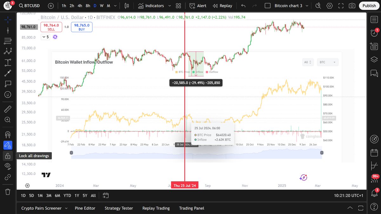Image resolution: width=381 pixels, height=214 pixels.
Task: Open the go to date calendar
Action: (x=106, y=195)
